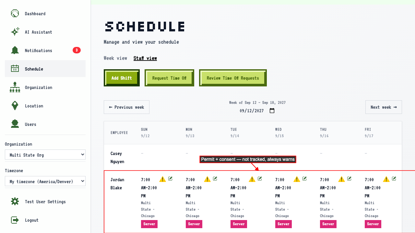The height and width of the screenshot is (233, 415).
Task: Select the Staff view tab
Action: pyautogui.click(x=145, y=58)
